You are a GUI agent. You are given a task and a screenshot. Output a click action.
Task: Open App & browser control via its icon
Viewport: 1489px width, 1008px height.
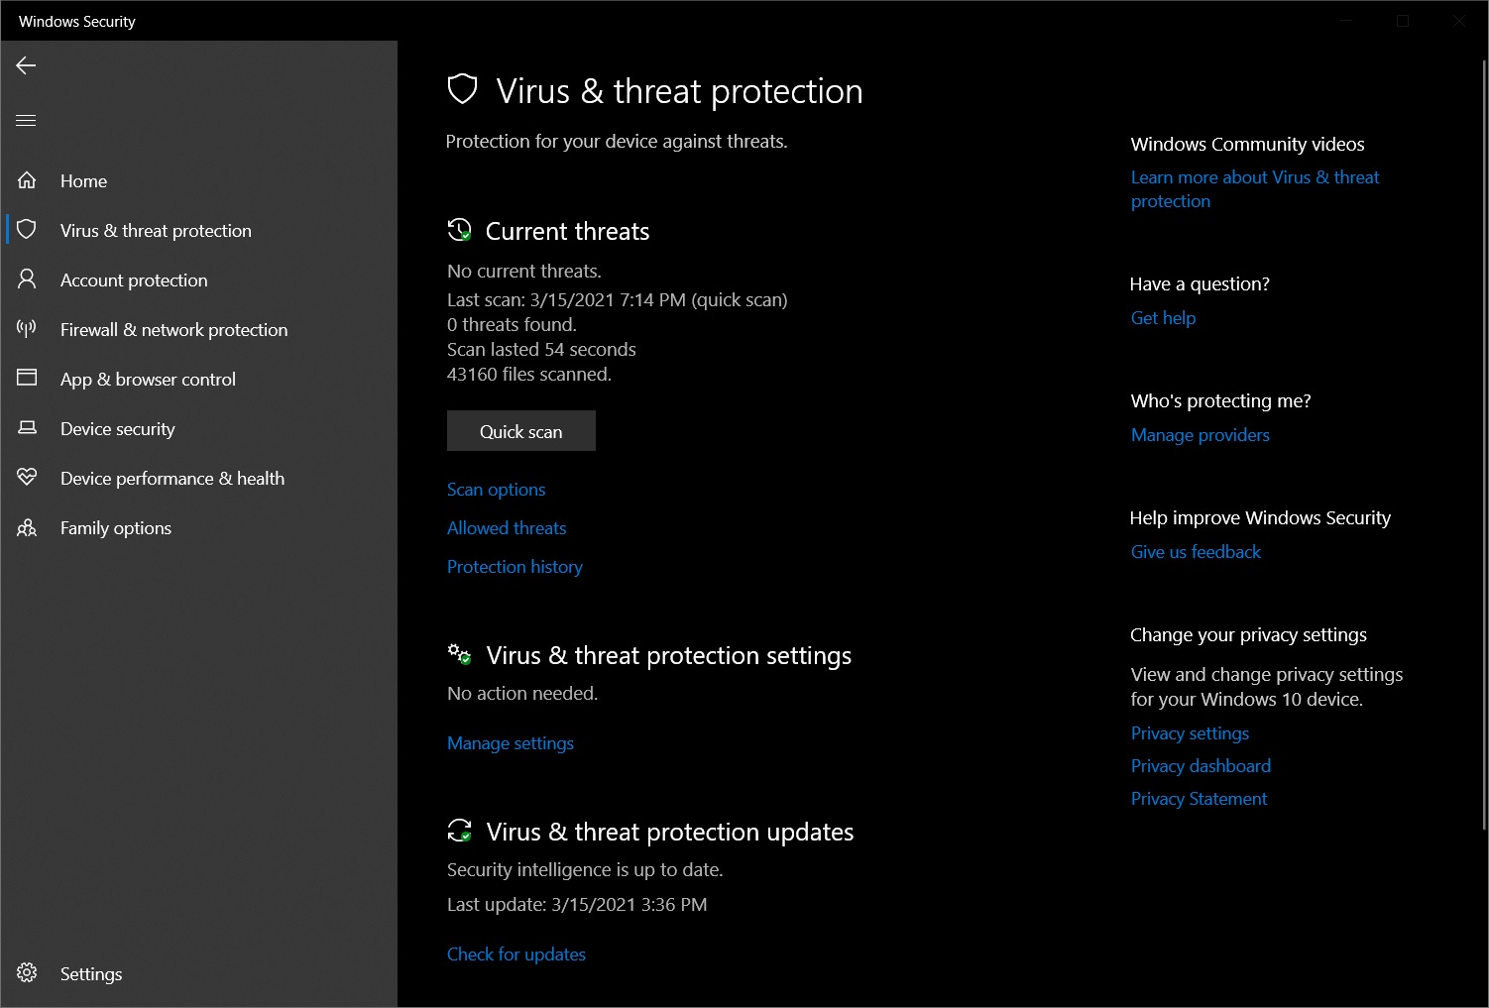pos(26,379)
